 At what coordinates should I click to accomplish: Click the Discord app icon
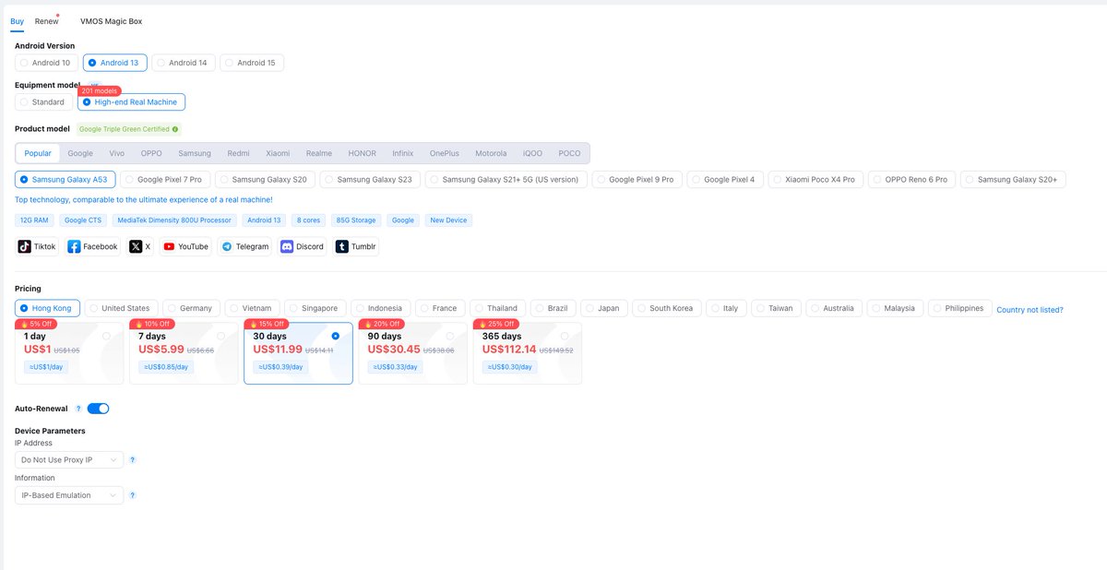point(287,246)
